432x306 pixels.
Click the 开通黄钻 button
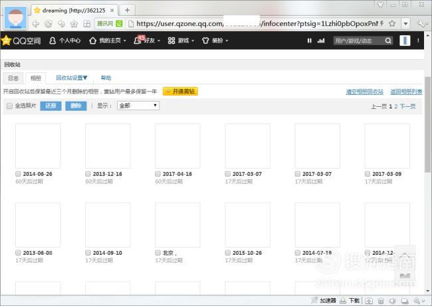point(181,92)
